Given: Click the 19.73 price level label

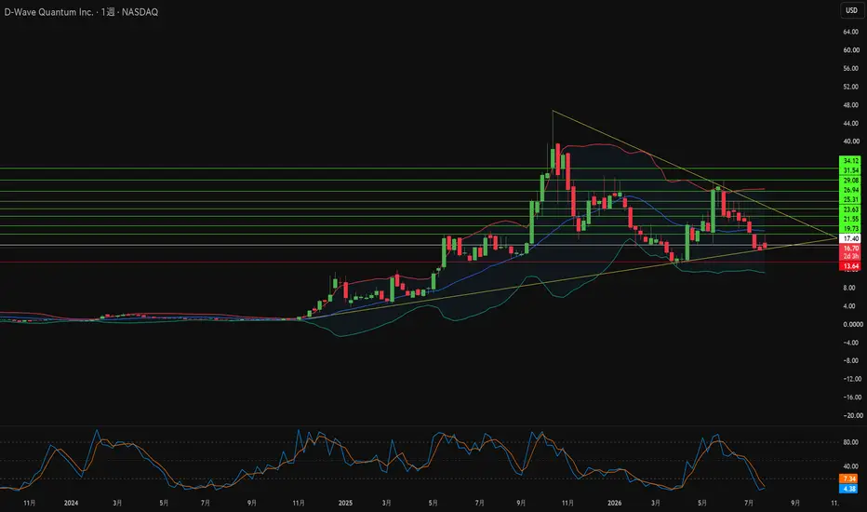Looking at the screenshot, I should coord(850,229).
